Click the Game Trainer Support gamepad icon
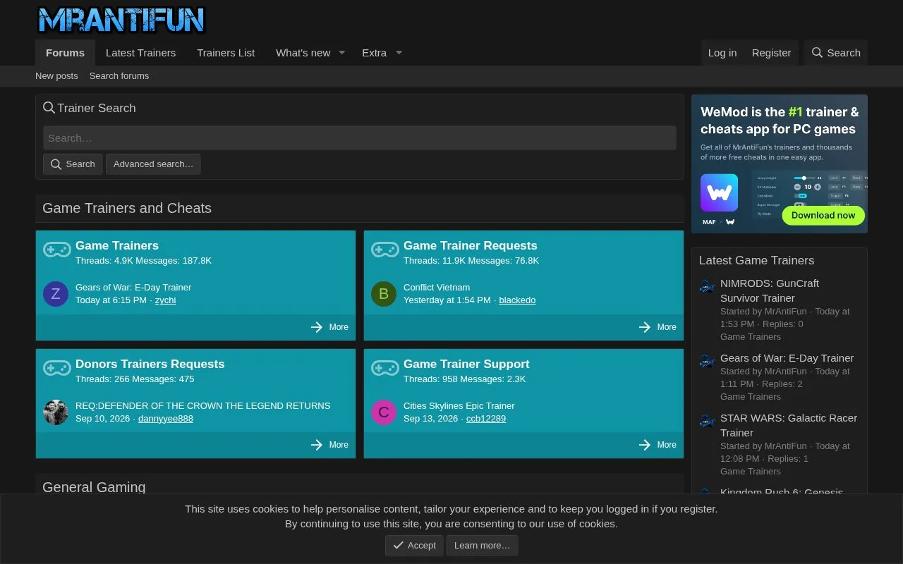This screenshot has height=564, width=903. [385, 368]
